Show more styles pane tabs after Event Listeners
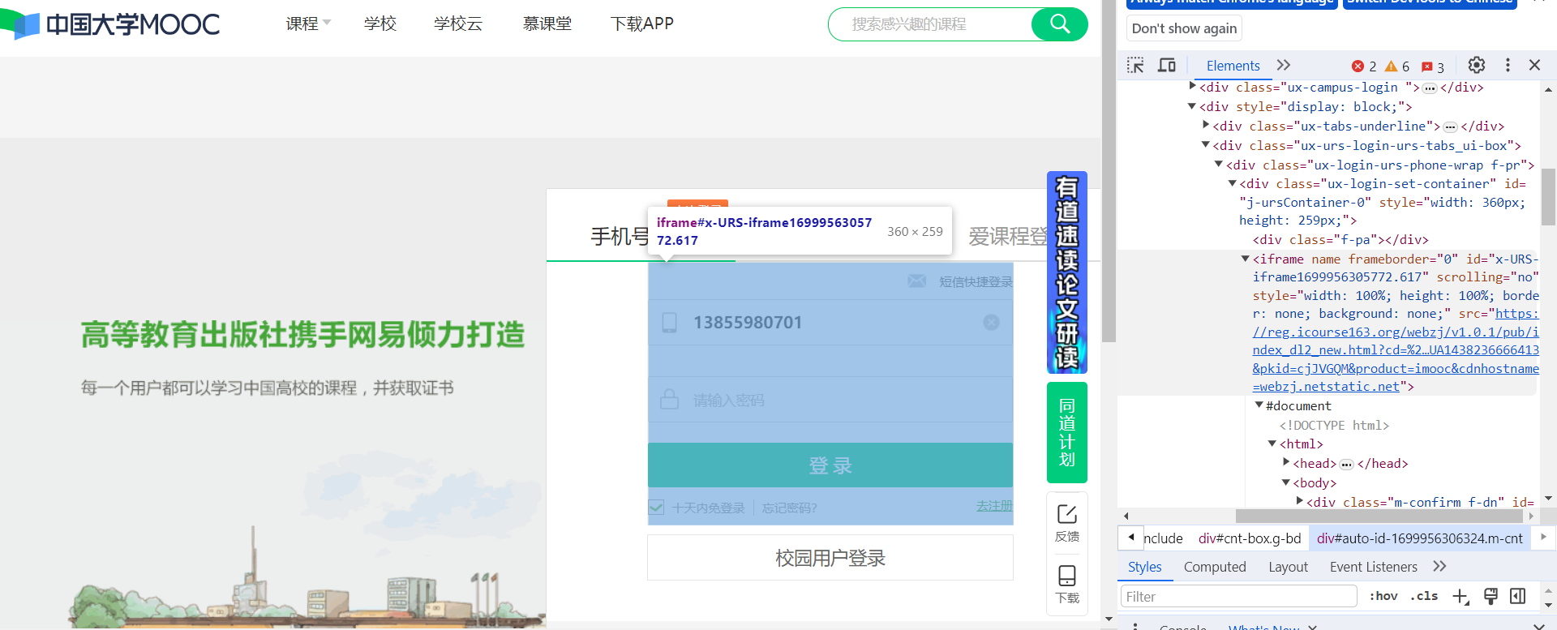 click(x=1439, y=566)
